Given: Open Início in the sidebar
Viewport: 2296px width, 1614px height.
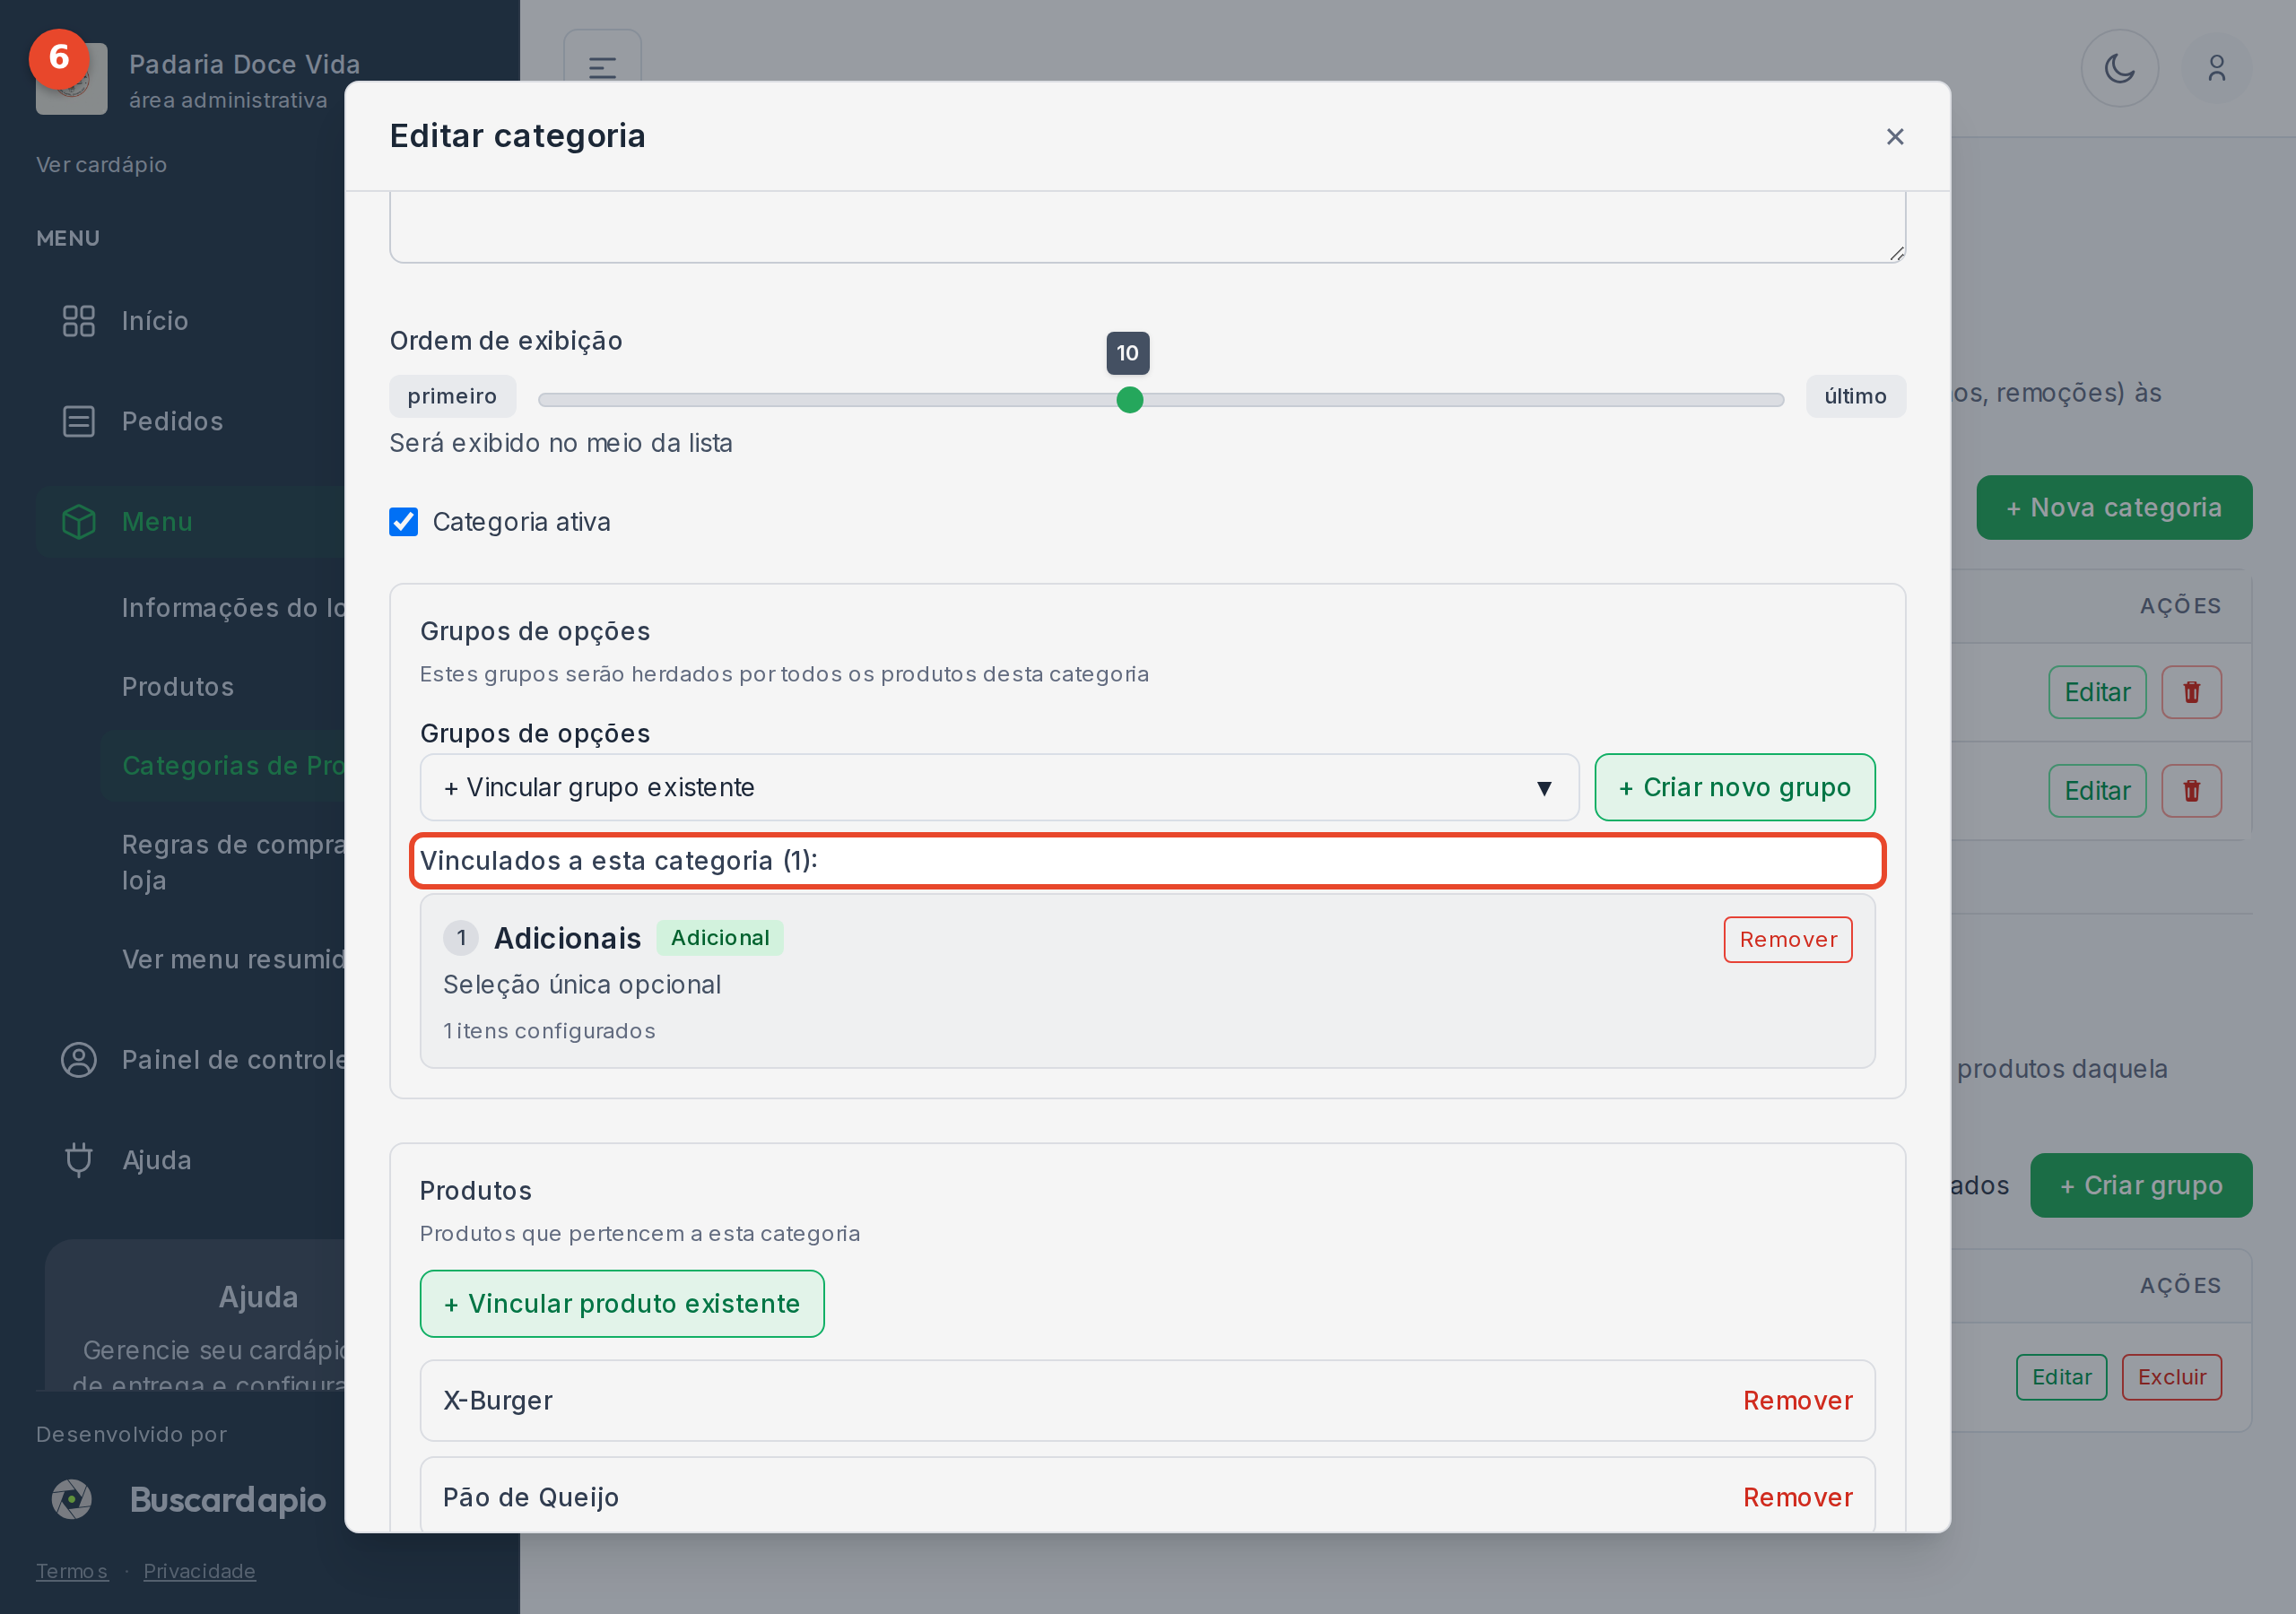Looking at the screenshot, I should (x=155, y=321).
